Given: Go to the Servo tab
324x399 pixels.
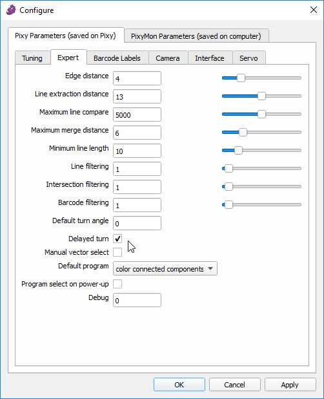Looking at the screenshot, I should point(248,58).
